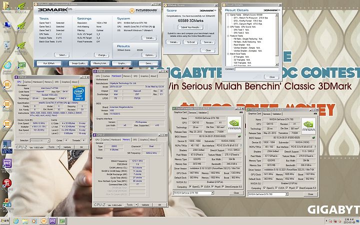360x225 pixels.
Task: Toggle the CUDA checkbox in the 1411 MHz GPU-Z window
Action: [x=276, y=188]
